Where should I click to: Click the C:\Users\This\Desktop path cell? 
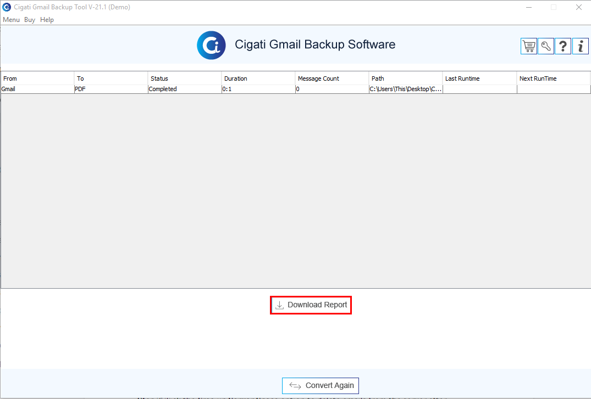click(406, 89)
